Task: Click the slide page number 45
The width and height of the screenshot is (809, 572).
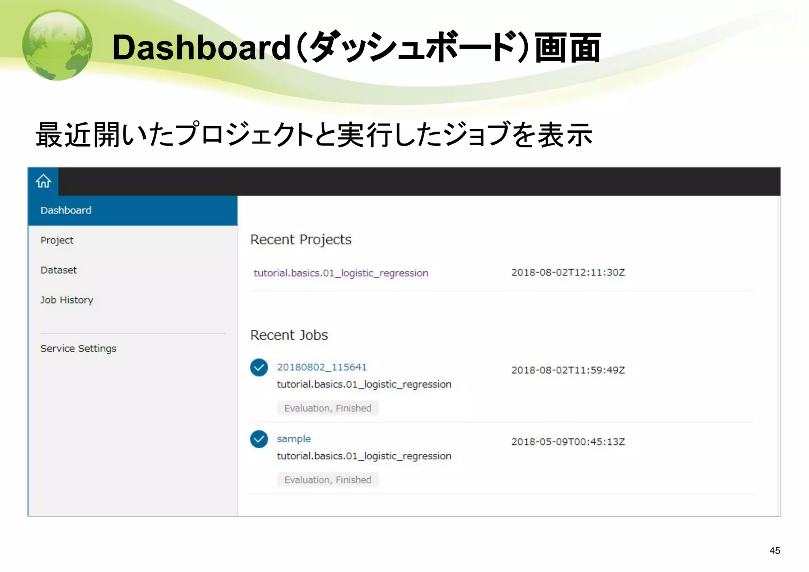Action: tap(775, 551)
